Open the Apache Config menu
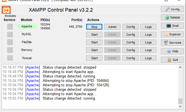Image resolution: width=186 pixels, height=112 pixels. click(131, 27)
